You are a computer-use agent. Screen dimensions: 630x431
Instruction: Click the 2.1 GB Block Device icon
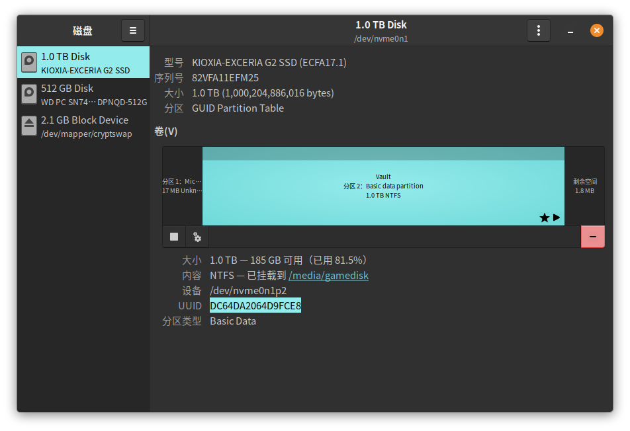pyautogui.click(x=28, y=126)
